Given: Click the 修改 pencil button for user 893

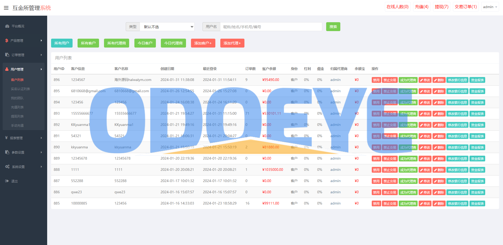Looking at the screenshot, I should (425, 114).
